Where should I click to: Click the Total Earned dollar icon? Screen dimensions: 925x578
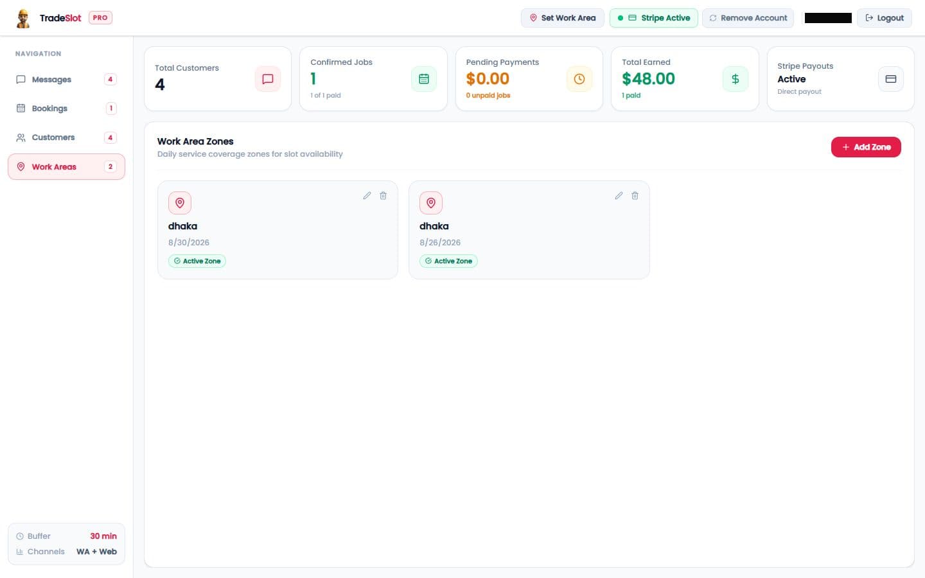tap(736, 79)
